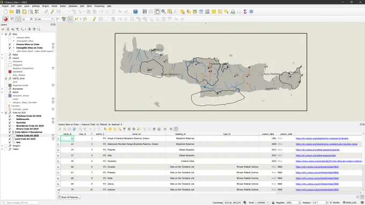The height and width of the screenshot is (205, 365).
Task: Click EPSG:2100 CRS button
Action: click(x=350, y=203)
